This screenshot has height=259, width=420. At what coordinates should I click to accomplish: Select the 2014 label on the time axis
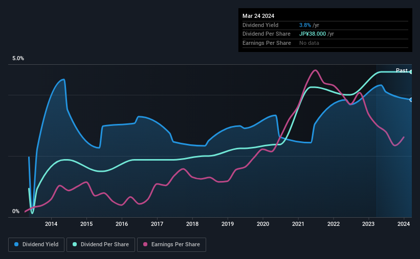pos(51,224)
